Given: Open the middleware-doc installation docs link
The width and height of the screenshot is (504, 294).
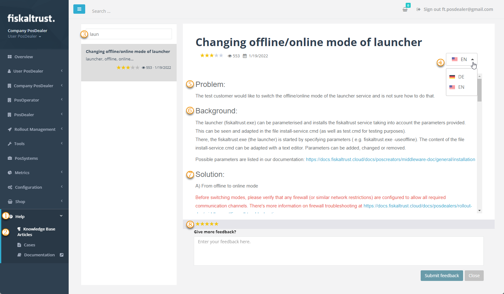Looking at the screenshot, I should pos(390,159).
